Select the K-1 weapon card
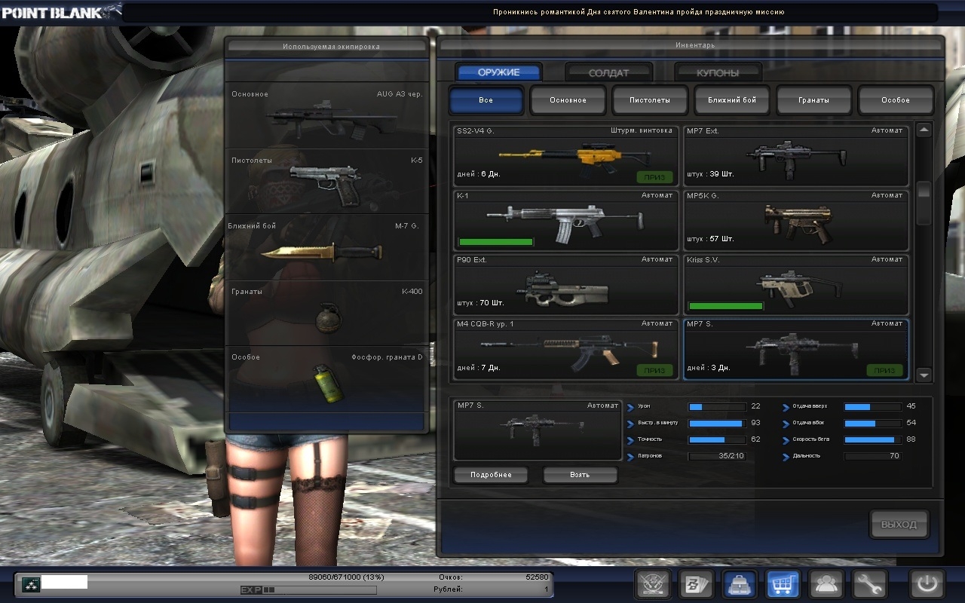Screen dimensions: 965x603 coord(566,220)
